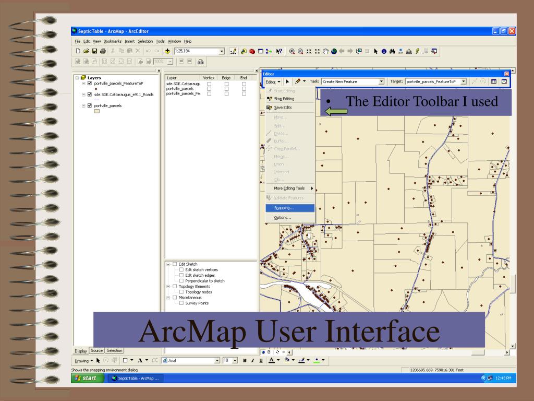Open the font size 10 dropdown
This screenshot has width=534, height=401.
coord(235,360)
